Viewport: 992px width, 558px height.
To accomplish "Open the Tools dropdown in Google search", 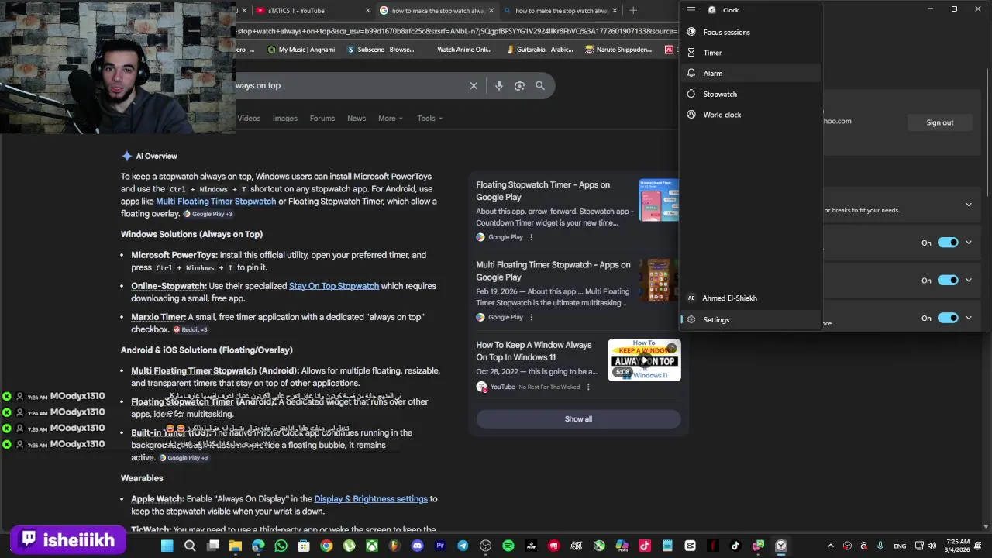I will click(429, 118).
